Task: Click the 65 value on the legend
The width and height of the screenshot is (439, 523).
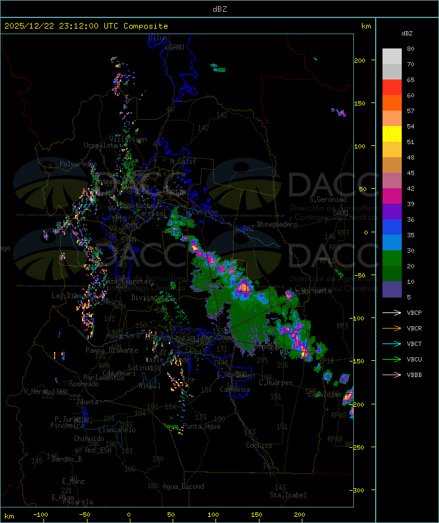Action: coord(410,80)
